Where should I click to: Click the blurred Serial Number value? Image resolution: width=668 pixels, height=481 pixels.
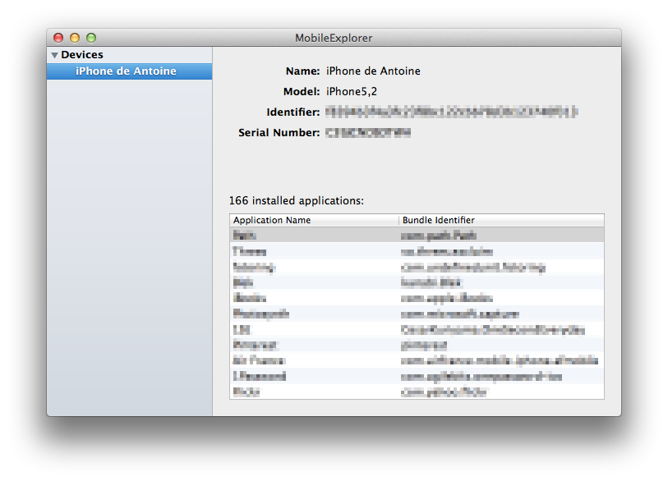coord(368,133)
